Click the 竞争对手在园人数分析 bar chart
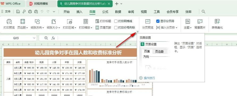The height and width of the screenshot is (96, 237). pyautogui.click(x=119, y=74)
